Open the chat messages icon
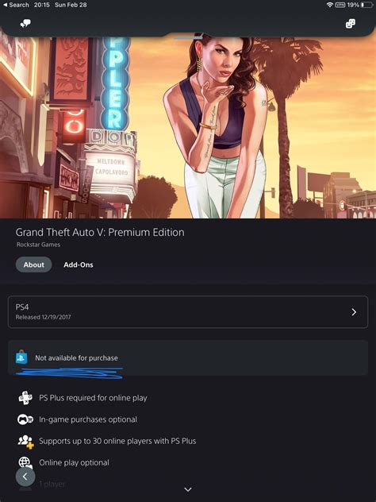The image size is (376, 502). tap(25, 23)
